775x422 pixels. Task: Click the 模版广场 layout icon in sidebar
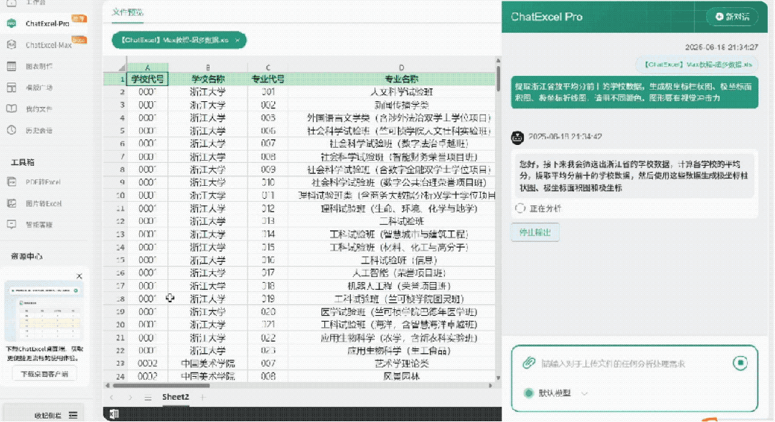click(x=11, y=88)
